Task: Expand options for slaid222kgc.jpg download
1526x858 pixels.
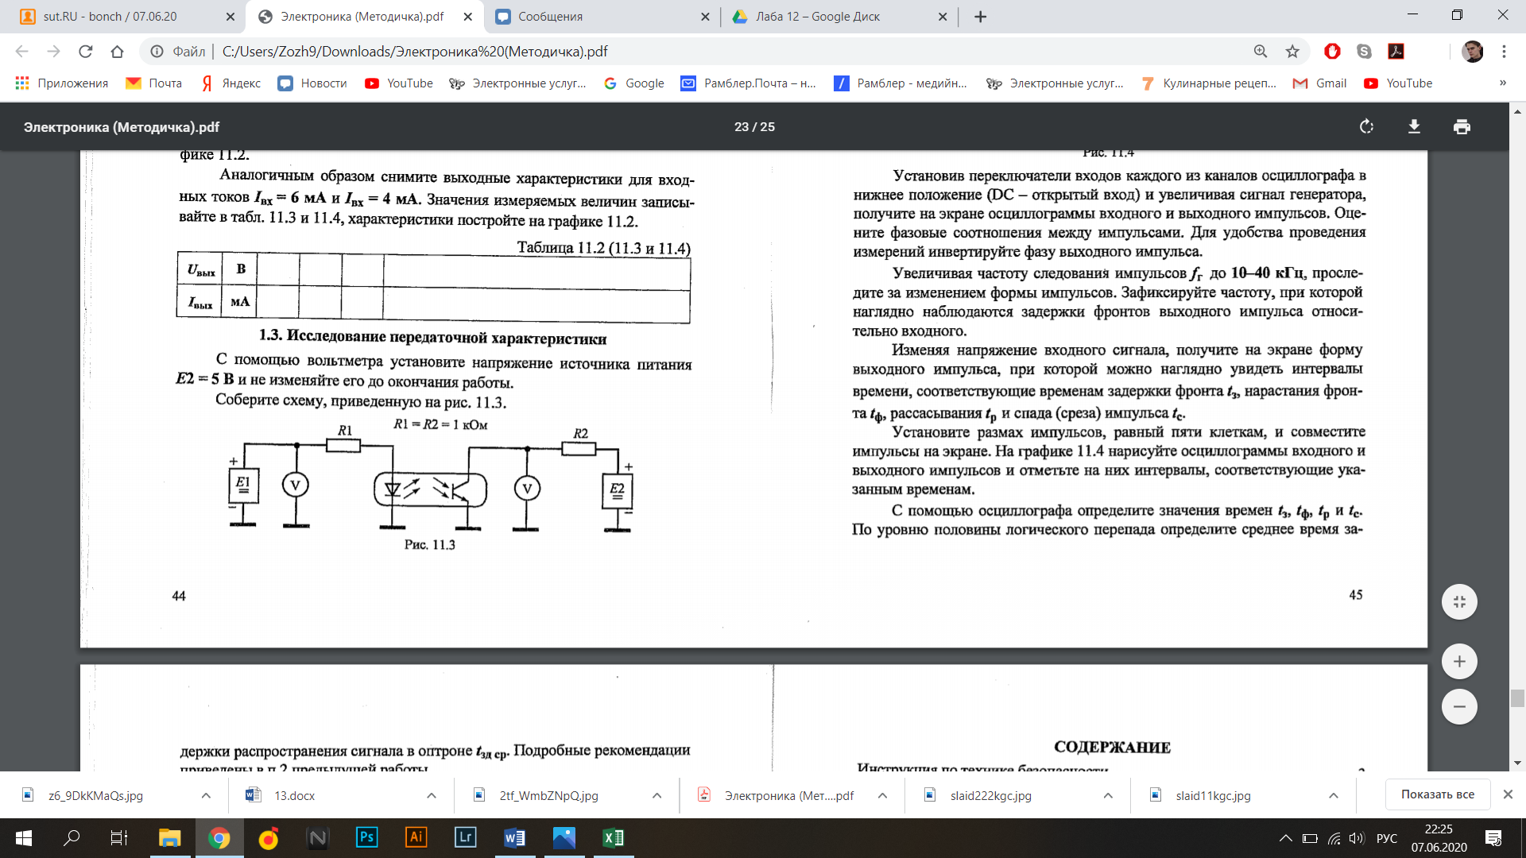Action: point(1108,795)
